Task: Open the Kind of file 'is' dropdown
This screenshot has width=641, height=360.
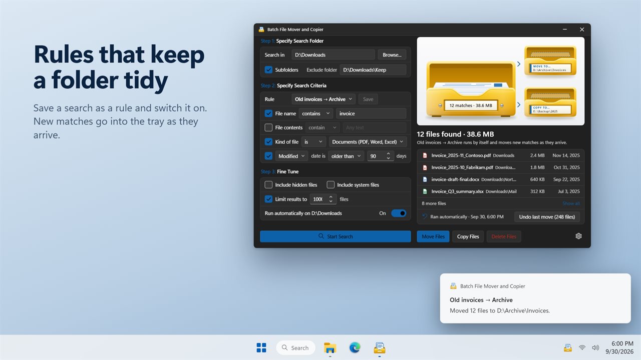Action: pyautogui.click(x=313, y=142)
